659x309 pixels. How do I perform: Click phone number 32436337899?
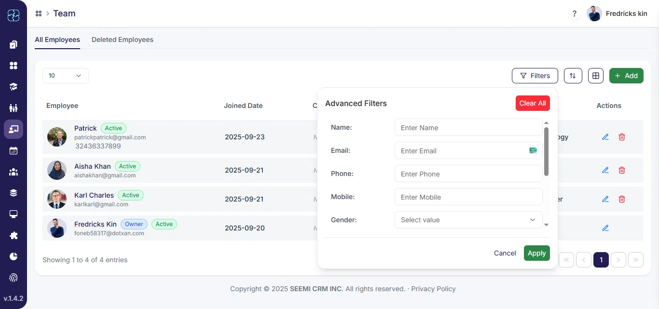[98, 146]
